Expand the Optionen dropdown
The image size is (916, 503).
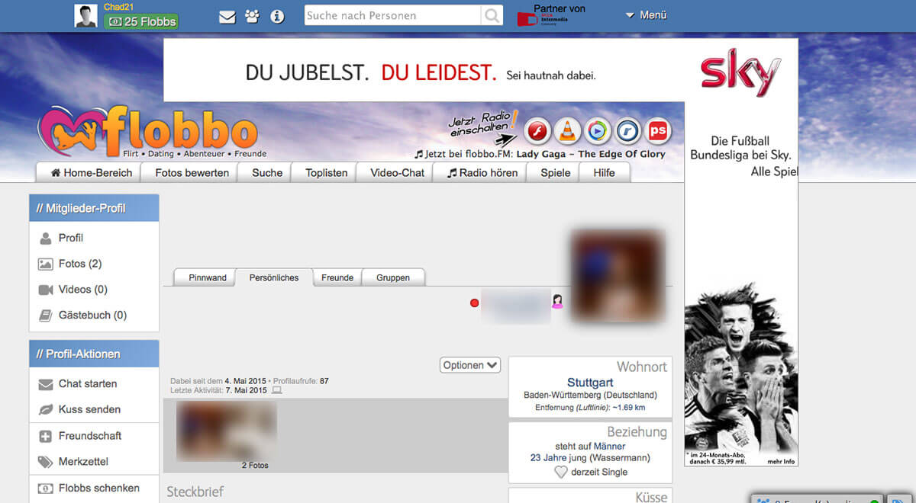[x=470, y=365]
